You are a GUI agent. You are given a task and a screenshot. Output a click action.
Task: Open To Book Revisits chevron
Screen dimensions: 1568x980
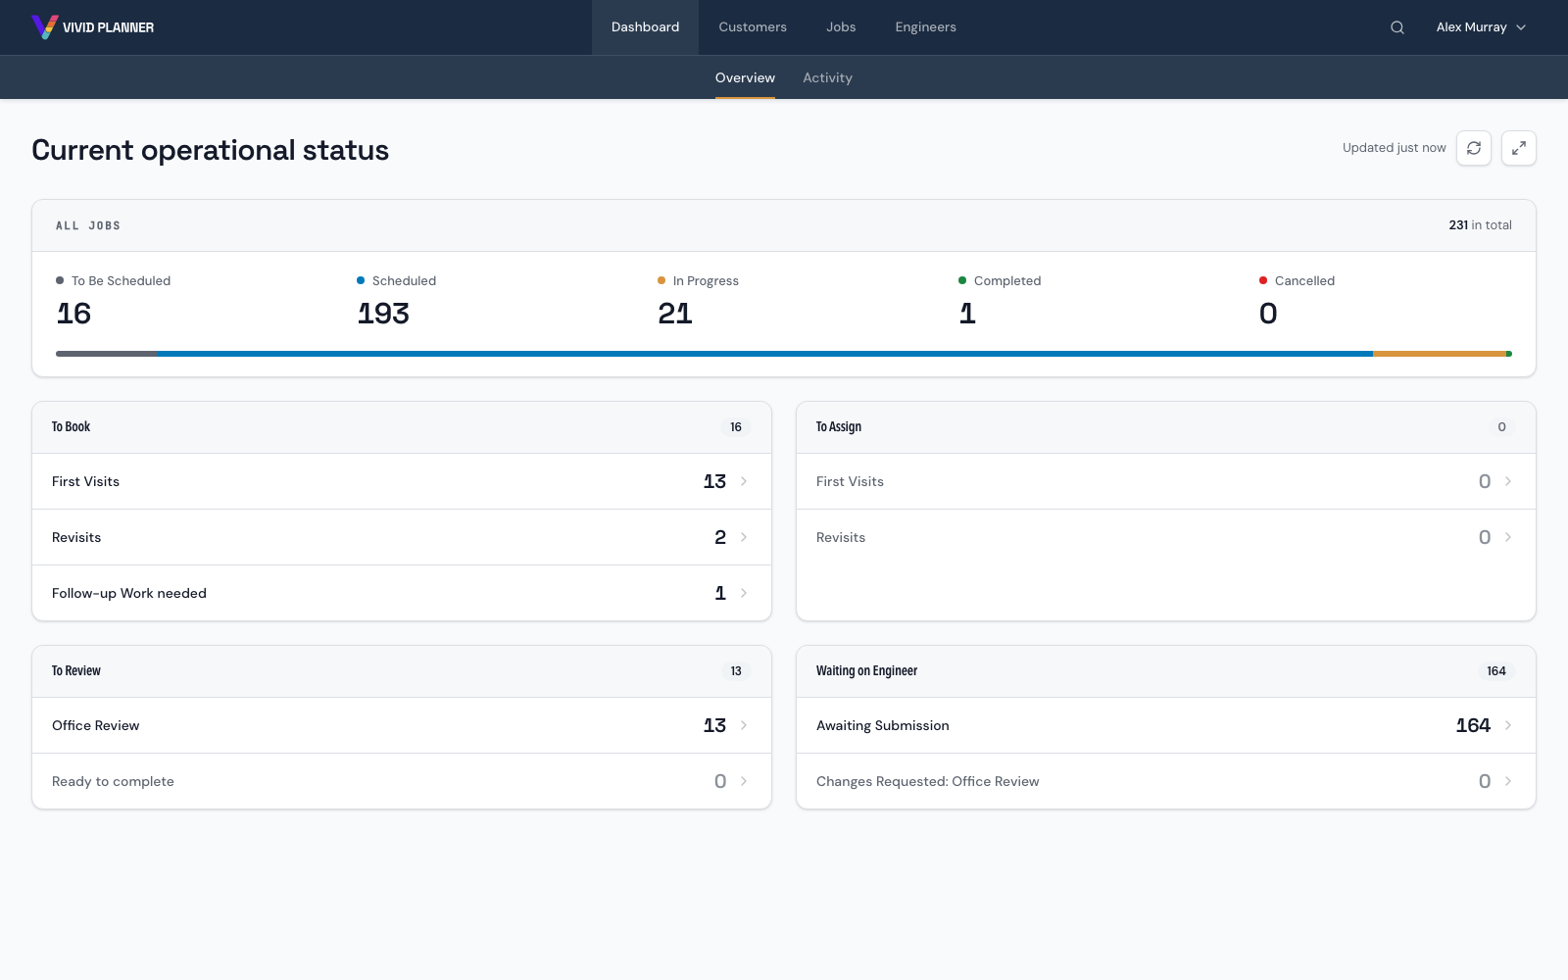744,537
